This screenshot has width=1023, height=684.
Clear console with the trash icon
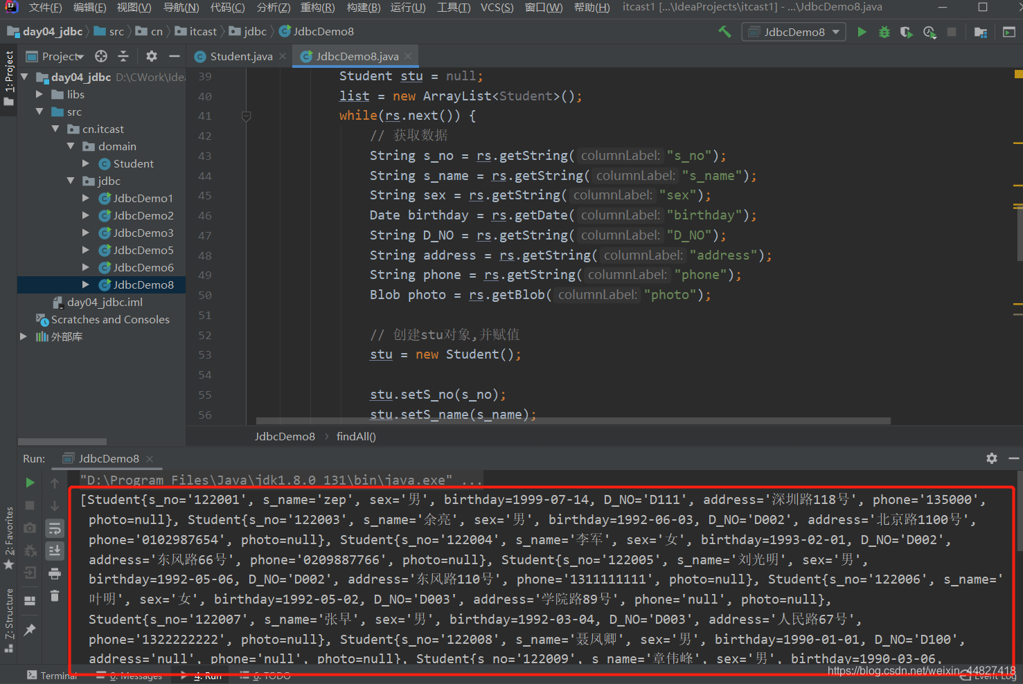coord(55,595)
